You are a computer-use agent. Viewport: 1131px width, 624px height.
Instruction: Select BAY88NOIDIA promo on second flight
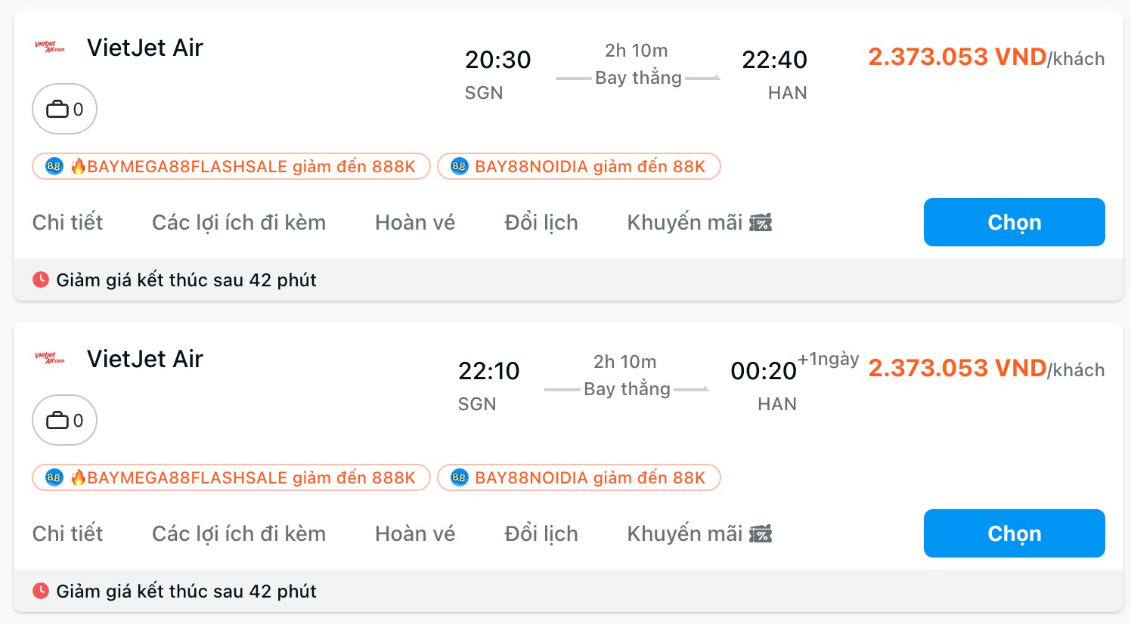[x=579, y=477]
